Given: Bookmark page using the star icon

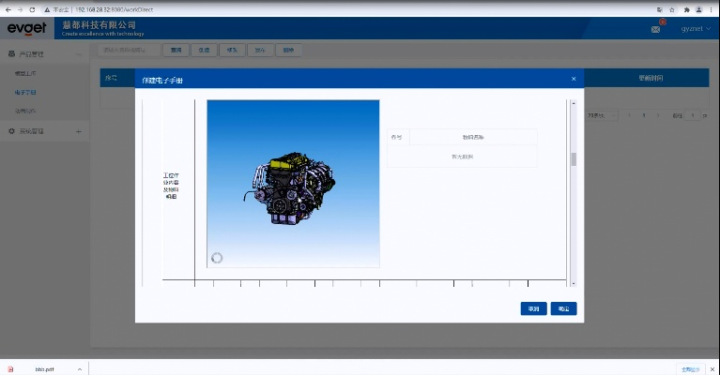Looking at the screenshot, I should (x=672, y=9).
